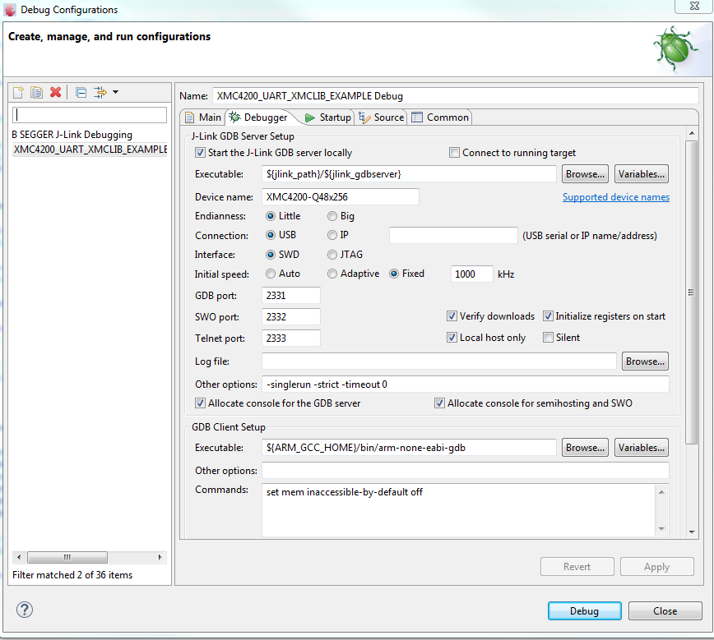Browse for GDB client executable

click(585, 448)
